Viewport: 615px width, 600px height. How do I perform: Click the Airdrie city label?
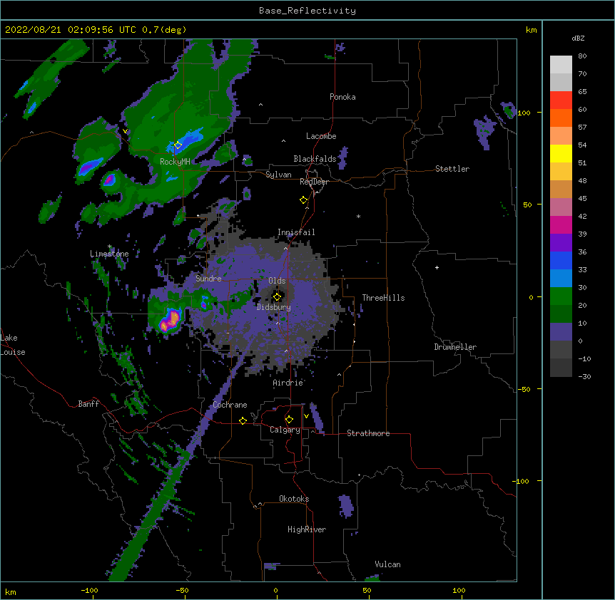(288, 383)
